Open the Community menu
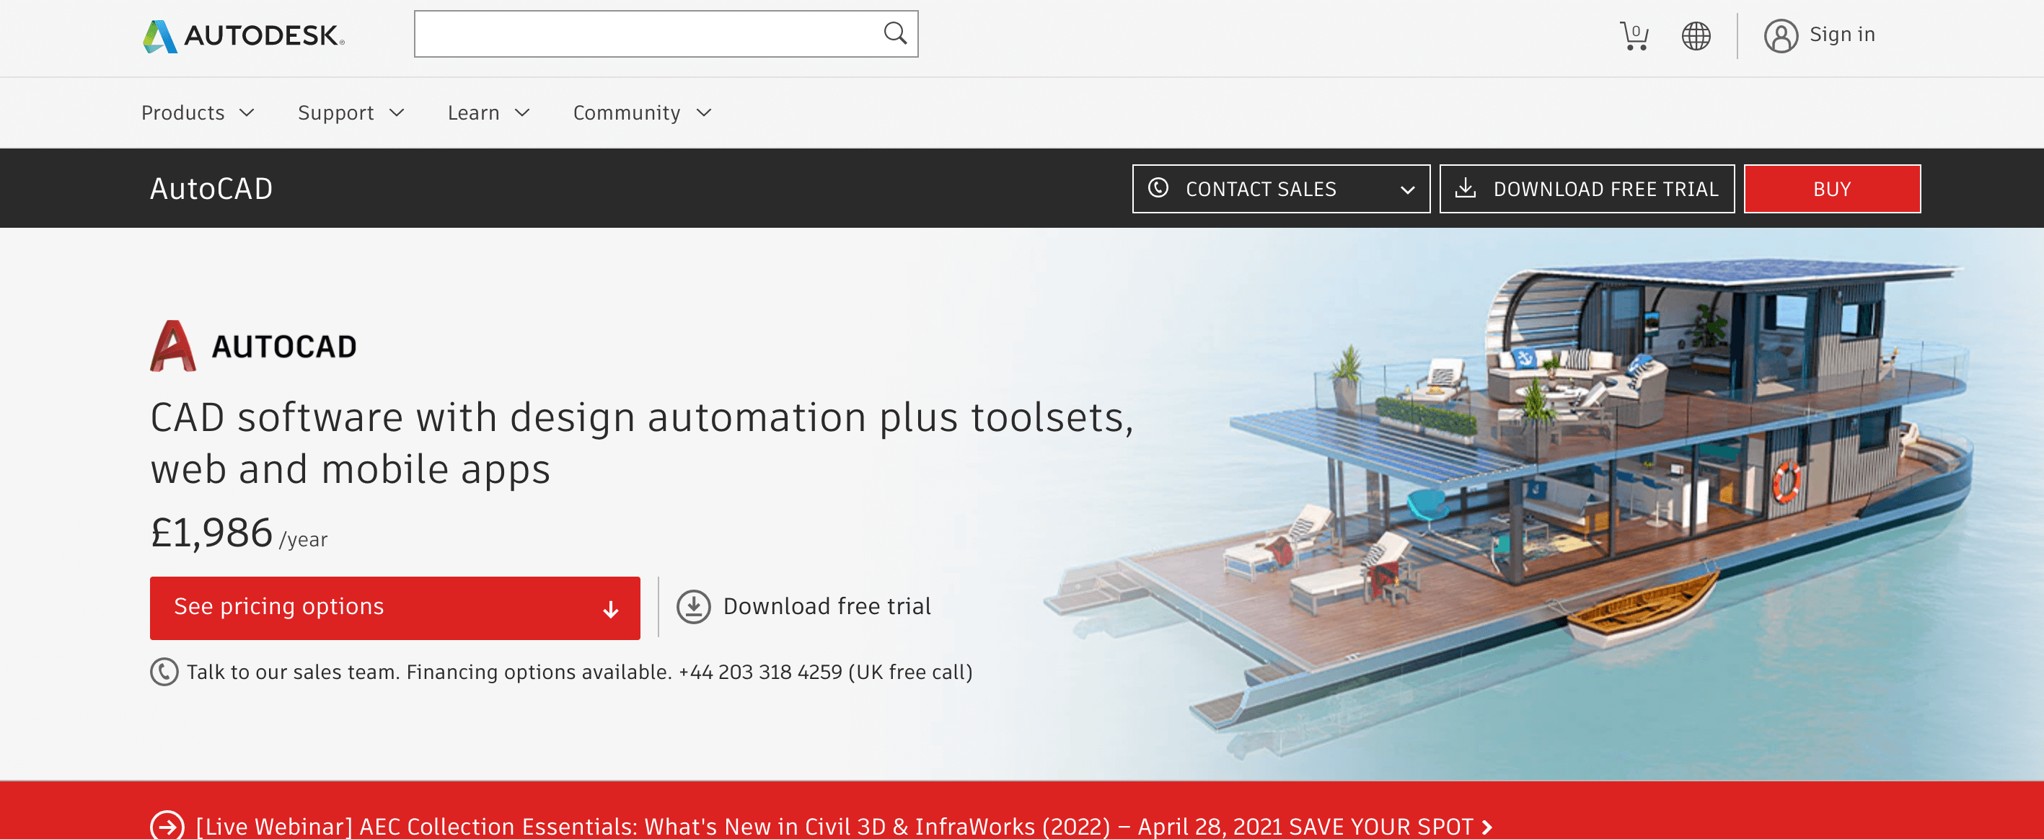Screen dimensions: 2044x839 [641, 112]
